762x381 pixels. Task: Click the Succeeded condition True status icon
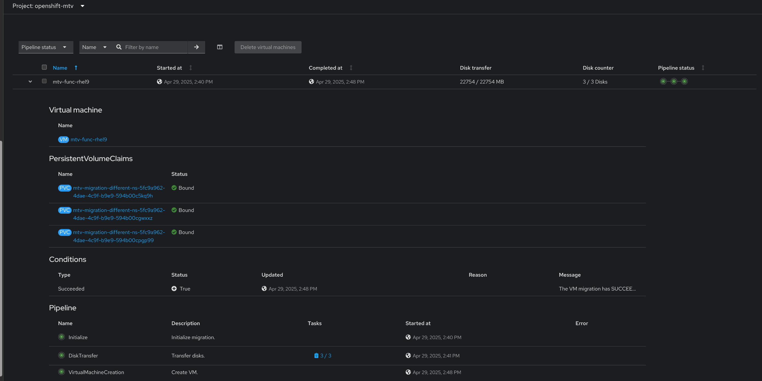pyautogui.click(x=174, y=288)
